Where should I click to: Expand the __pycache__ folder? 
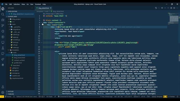tap(20, 27)
